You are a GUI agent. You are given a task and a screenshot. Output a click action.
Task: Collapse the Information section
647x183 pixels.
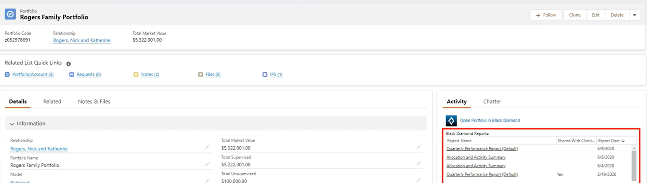pos(12,124)
